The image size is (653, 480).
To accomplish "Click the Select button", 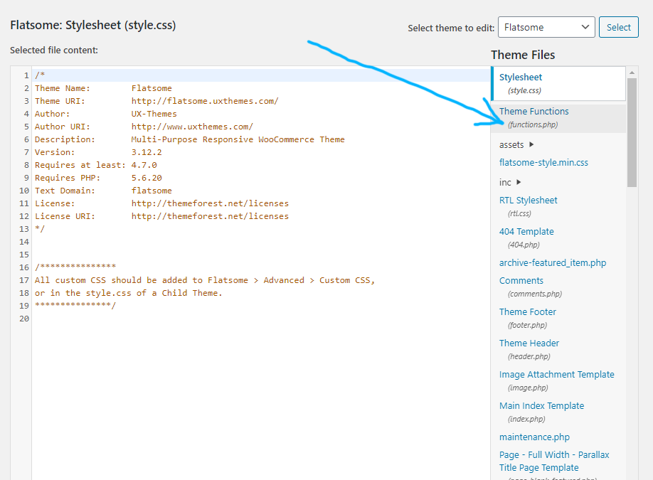I will (618, 27).
